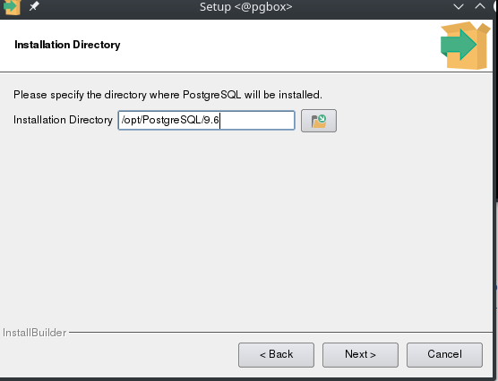Place cursor on '/opt' in the path
This screenshot has width=498, height=381.
(x=131, y=120)
